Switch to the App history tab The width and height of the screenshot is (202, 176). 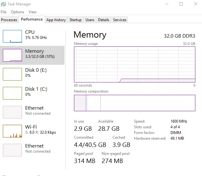coord(56,20)
